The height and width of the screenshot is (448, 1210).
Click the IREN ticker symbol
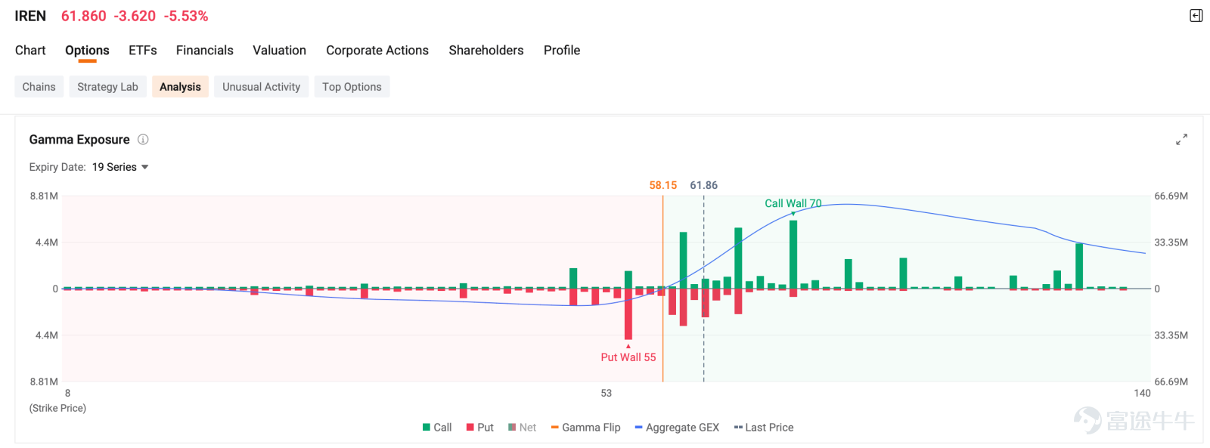click(30, 16)
